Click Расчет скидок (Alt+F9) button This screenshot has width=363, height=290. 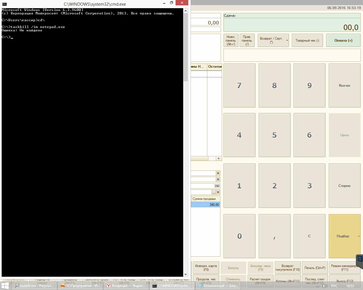tap(260, 281)
